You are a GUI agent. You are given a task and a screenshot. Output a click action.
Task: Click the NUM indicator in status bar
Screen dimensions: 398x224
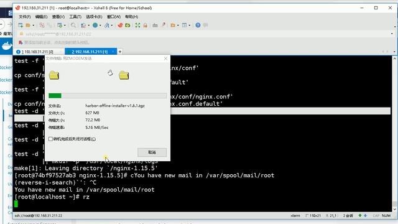[386, 216]
